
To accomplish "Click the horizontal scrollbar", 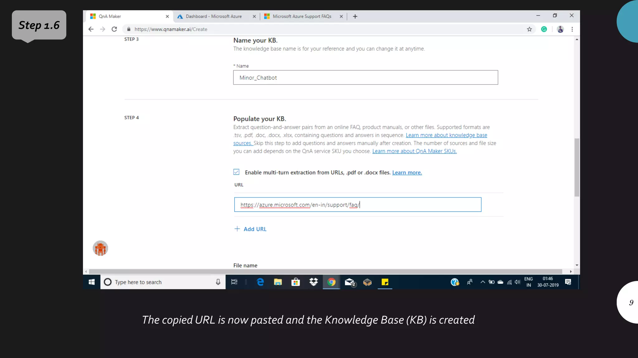I will [x=326, y=271].
